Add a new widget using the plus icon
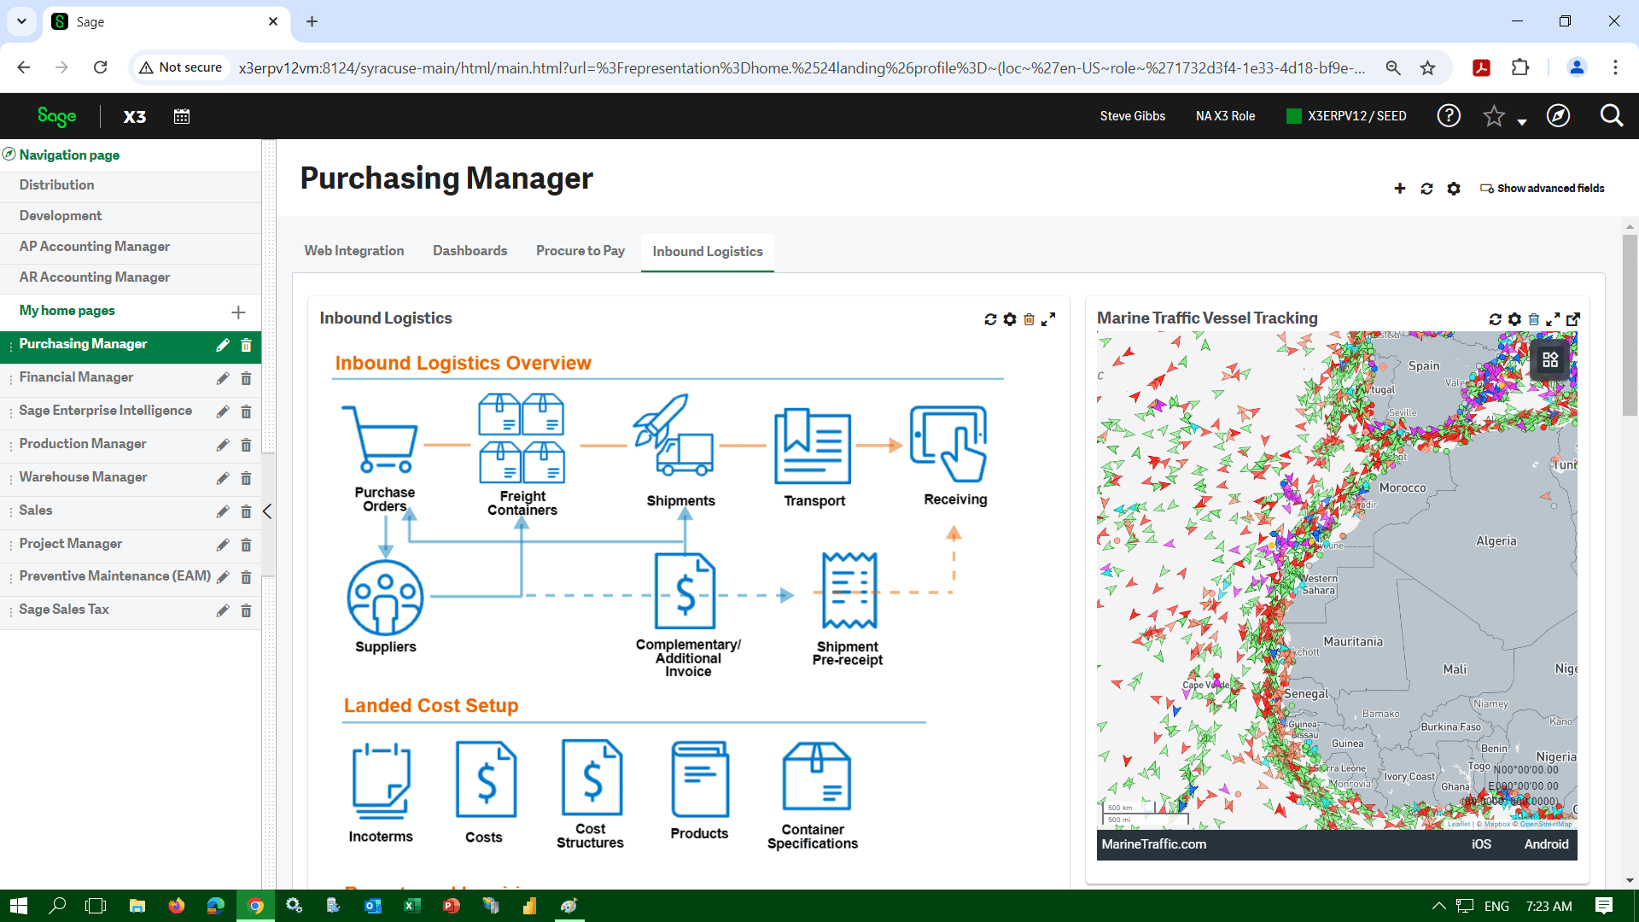Screen dimensions: 1639x922 tap(1399, 189)
